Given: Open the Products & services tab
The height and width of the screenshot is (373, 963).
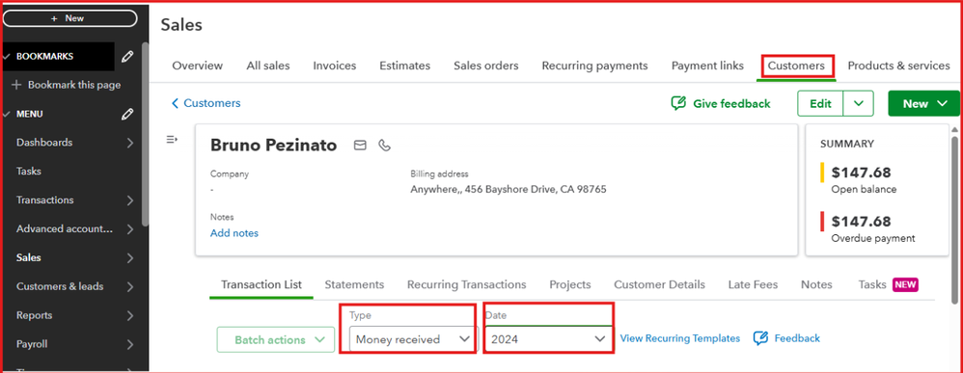Looking at the screenshot, I should click(x=898, y=66).
